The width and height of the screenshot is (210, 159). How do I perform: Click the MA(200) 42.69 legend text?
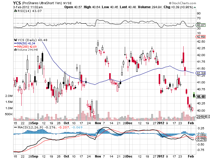coord(27,46)
